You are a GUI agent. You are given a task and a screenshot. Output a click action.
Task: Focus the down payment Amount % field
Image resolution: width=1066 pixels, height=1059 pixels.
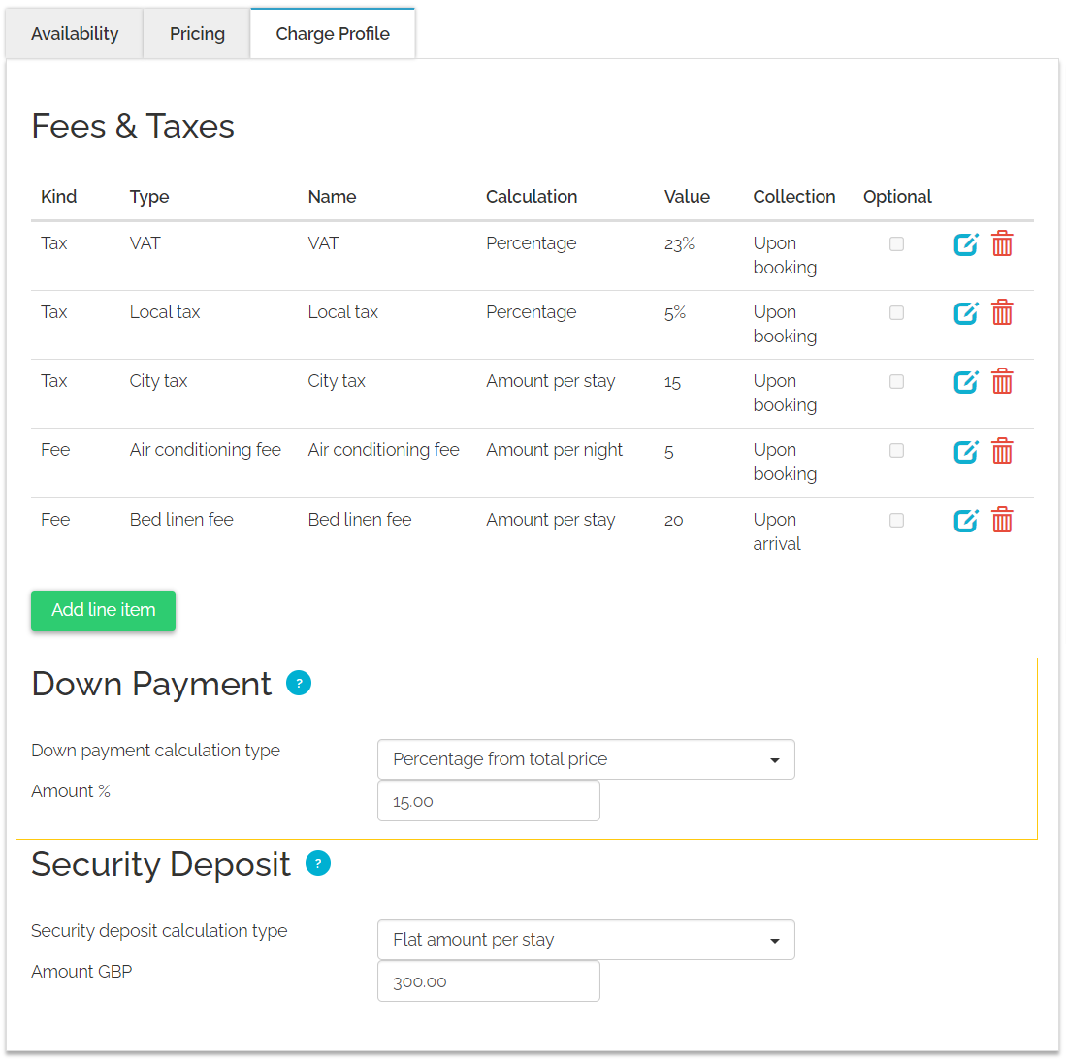(489, 801)
